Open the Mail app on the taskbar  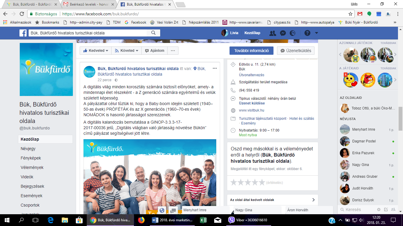click(x=218, y=220)
